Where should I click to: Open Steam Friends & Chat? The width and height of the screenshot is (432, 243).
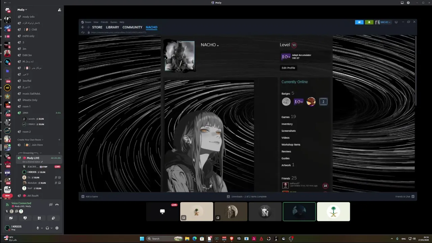click(x=405, y=196)
